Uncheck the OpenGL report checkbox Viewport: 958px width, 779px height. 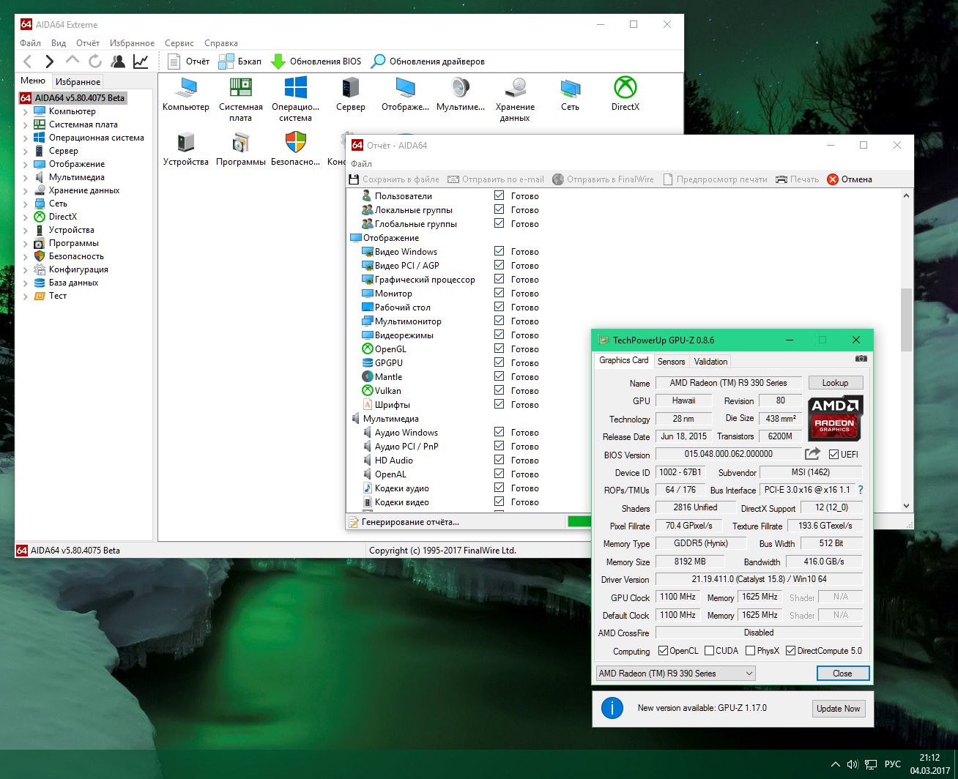pyautogui.click(x=499, y=348)
